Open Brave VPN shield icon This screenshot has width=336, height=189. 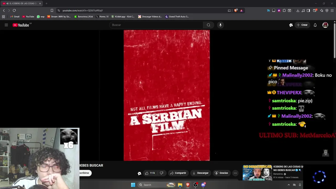[x=327, y=10]
